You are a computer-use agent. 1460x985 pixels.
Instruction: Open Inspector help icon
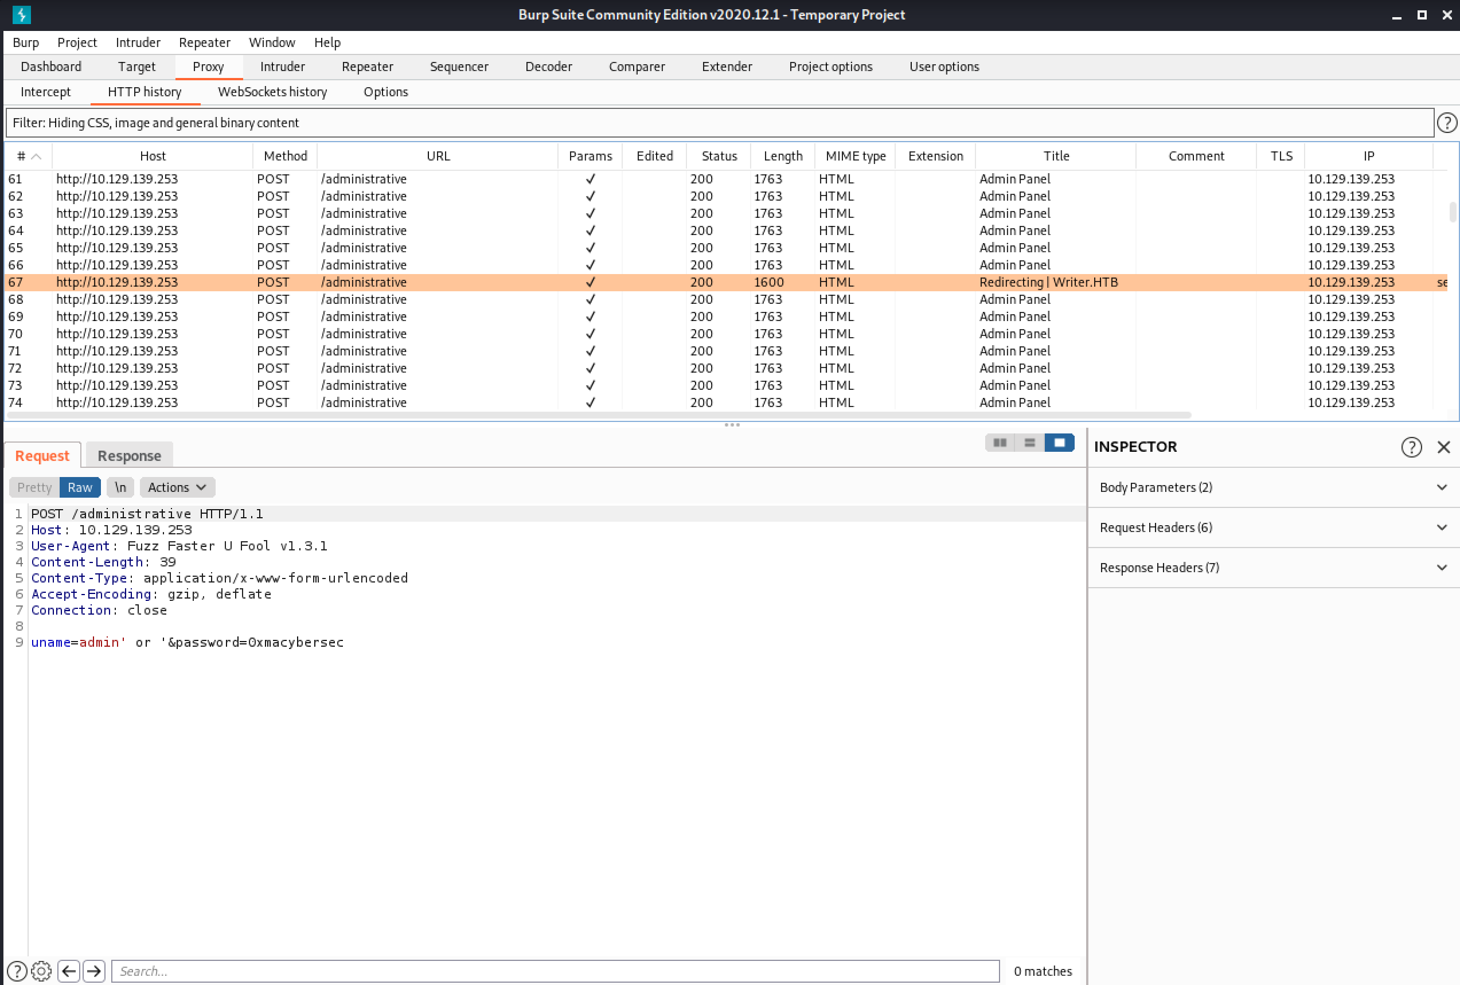pyautogui.click(x=1411, y=447)
